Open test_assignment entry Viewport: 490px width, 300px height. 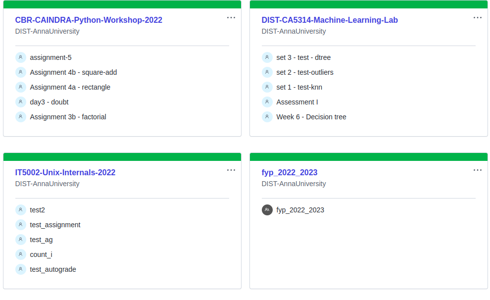tap(55, 225)
